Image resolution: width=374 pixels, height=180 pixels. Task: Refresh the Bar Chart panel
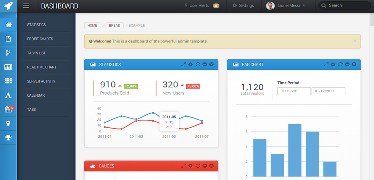click(x=340, y=65)
